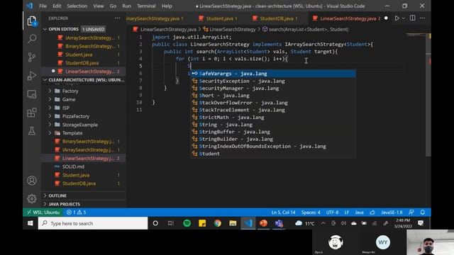Viewport: 454px width, 255px height.
Task: Open the File menu
Action: [43, 6]
